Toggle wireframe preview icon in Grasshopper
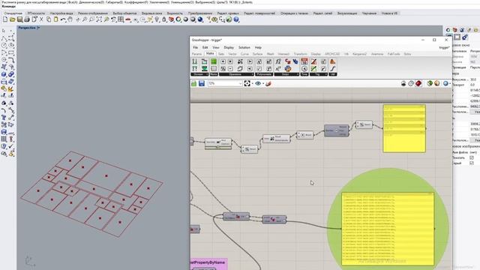The height and width of the screenshot is (270, 480). tap(411, 83)
